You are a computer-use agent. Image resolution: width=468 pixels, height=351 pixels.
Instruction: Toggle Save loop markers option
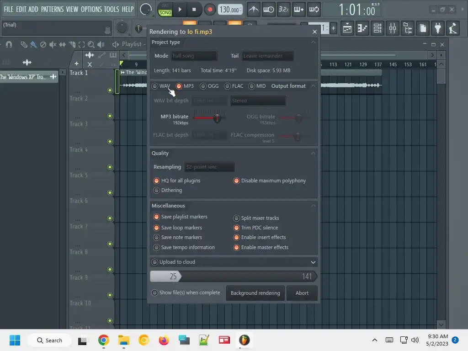[x=156, y=228]
